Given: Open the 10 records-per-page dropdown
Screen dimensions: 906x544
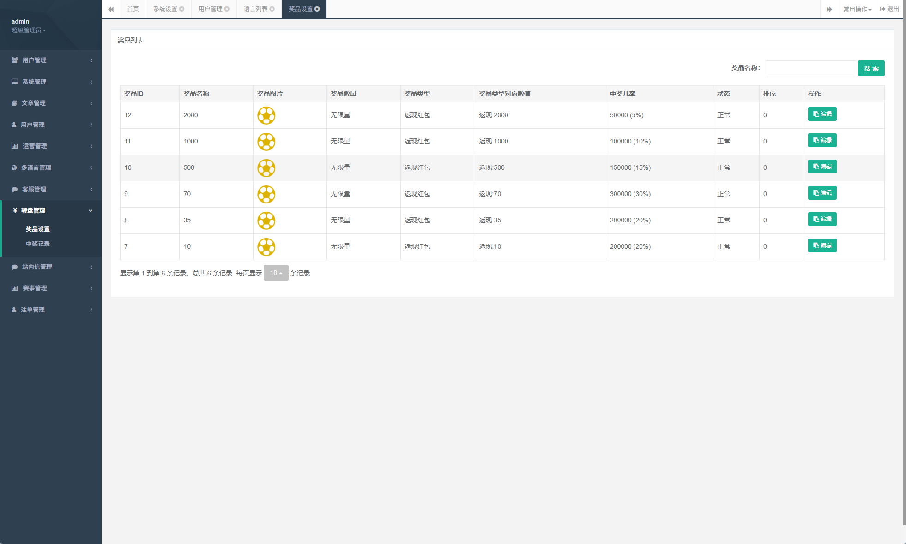Looking at the screenshot, I should (x=276, y=273).
